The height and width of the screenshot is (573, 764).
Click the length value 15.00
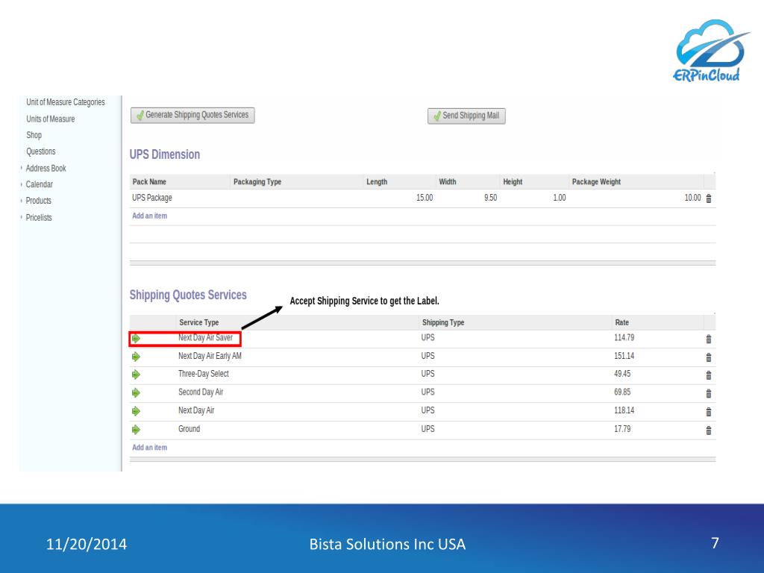pyautogui.click(x=425, y=198)
